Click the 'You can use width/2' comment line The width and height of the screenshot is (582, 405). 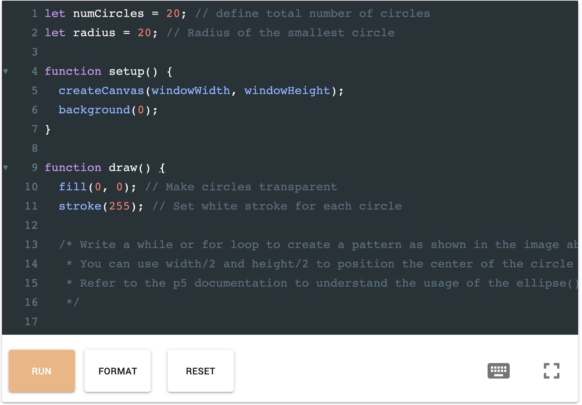[320, 264]
